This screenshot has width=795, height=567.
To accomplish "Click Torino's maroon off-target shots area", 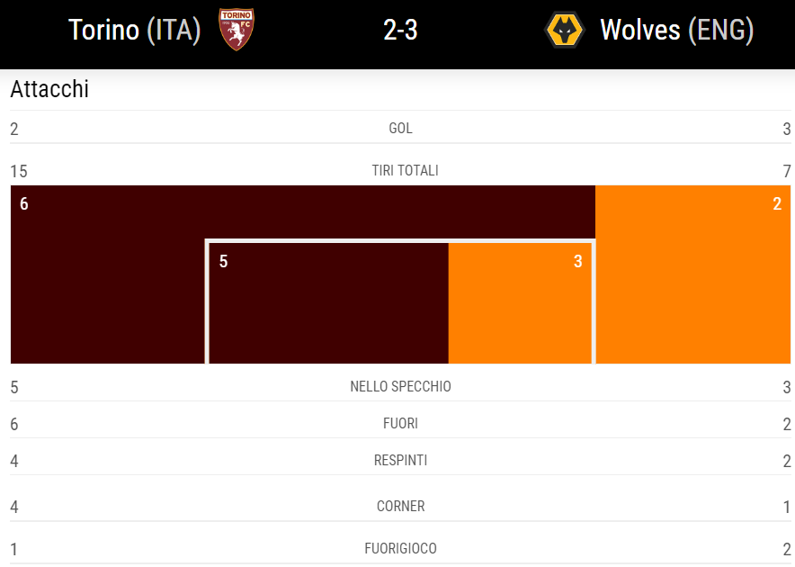I will [108, 270].
